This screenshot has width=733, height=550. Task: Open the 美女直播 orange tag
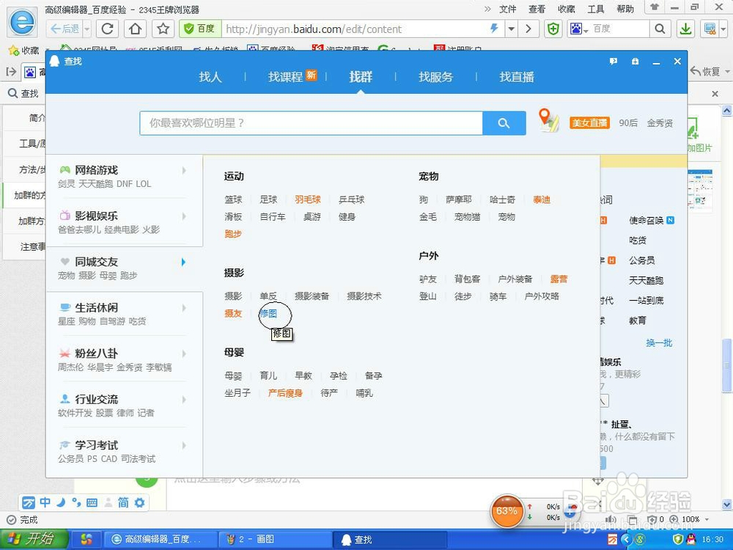[589, 123]
